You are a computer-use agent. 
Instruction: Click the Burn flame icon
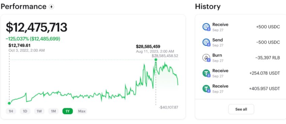[206, 58]
